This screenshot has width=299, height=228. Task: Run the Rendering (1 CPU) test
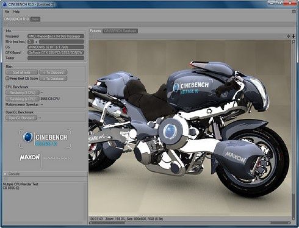pyautogui.click(x=23, y=93)
